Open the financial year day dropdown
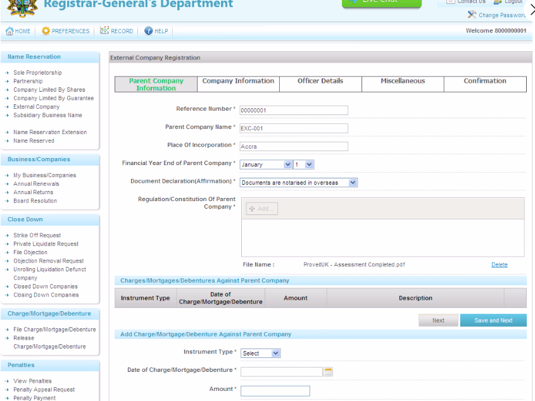The image size is (535, 401). (304, 164)
